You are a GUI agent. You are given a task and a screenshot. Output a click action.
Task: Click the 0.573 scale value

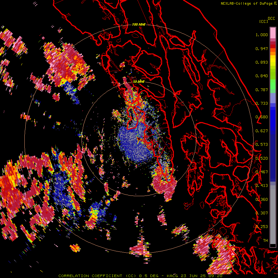262,145
